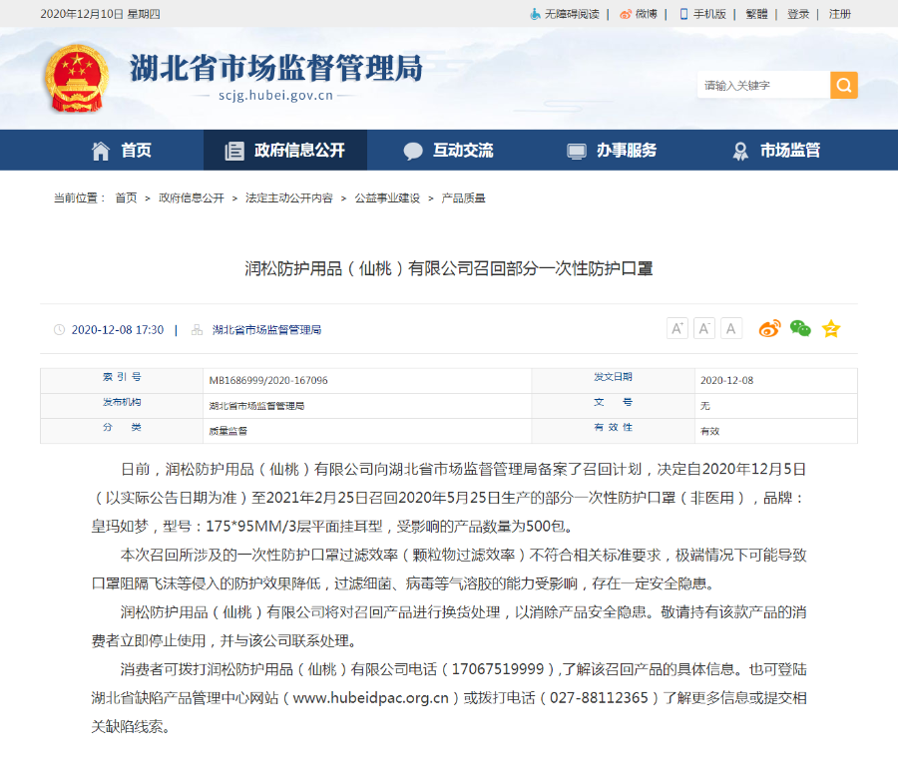Reset font size with plain A button
This screenshot has width=898, height=769.
[731, 329]
